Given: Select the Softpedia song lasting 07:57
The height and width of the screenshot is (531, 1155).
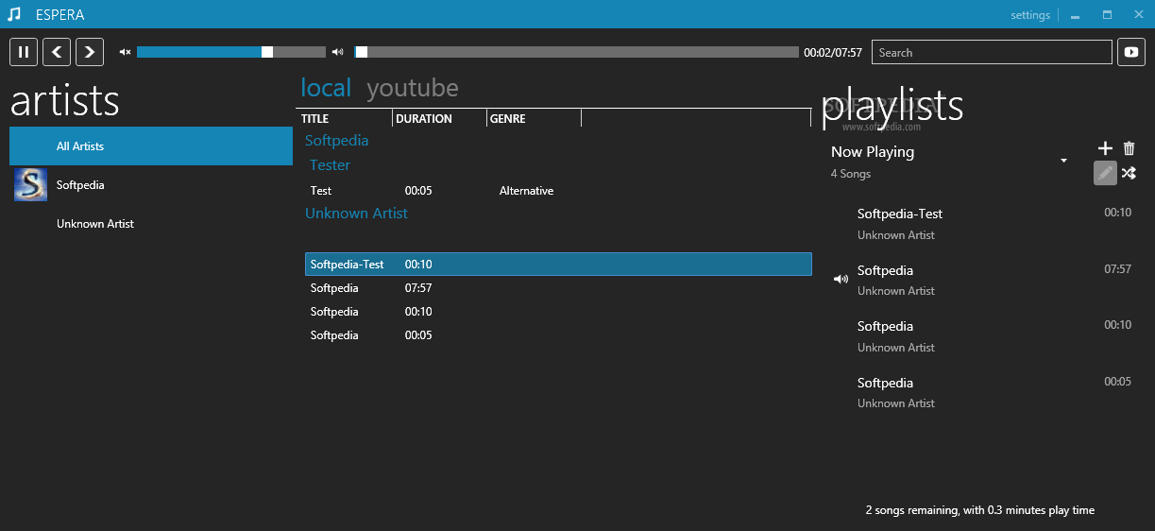Looking at the screenshot, I should click(x=558, y=288).
